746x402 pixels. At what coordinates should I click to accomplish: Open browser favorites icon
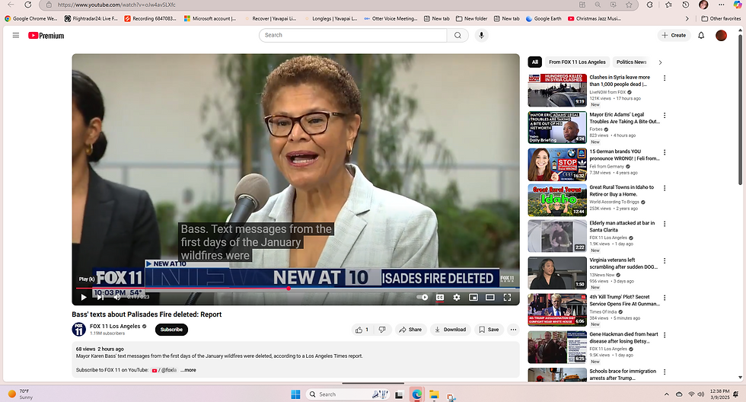click(668, 5)
